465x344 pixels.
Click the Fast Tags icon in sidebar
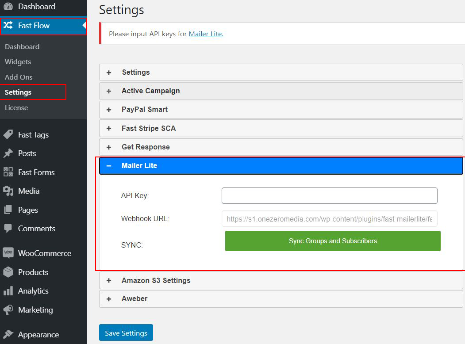8,134
